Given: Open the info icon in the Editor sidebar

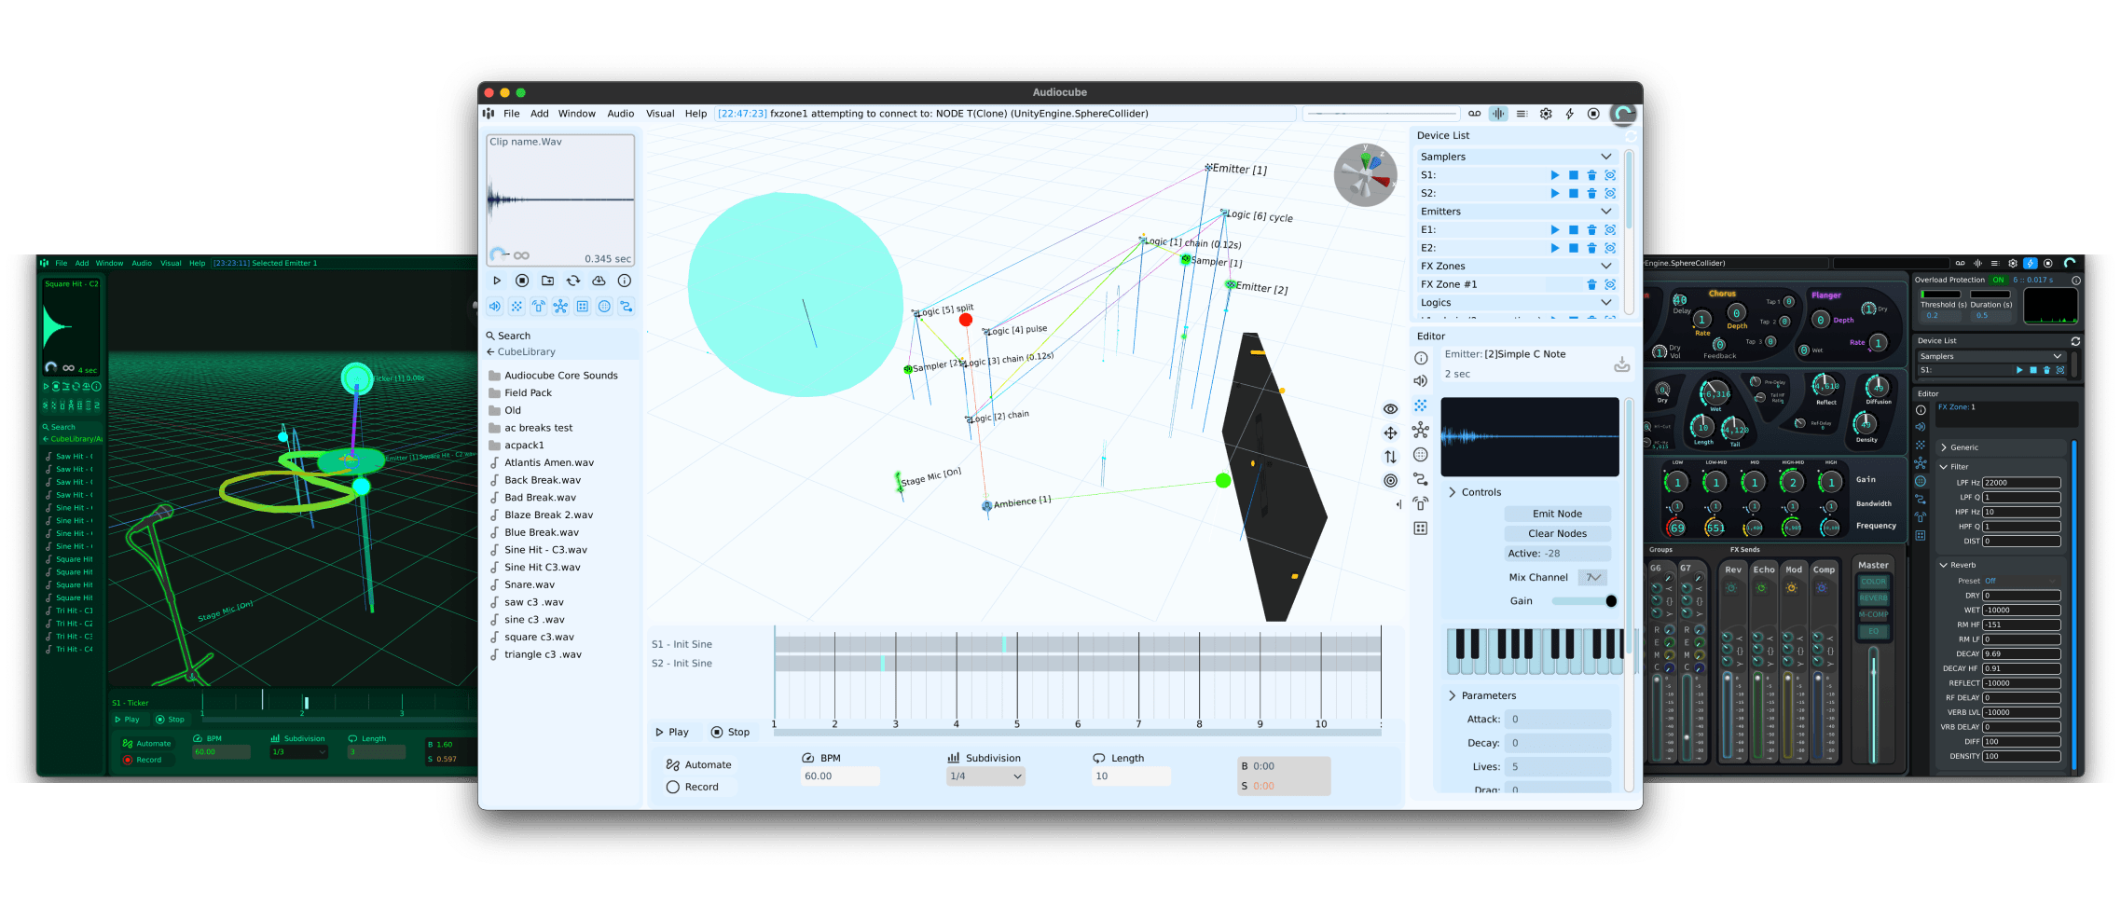Looking at the screenshot, I should pyautogui.click(x=1420, y=358).
